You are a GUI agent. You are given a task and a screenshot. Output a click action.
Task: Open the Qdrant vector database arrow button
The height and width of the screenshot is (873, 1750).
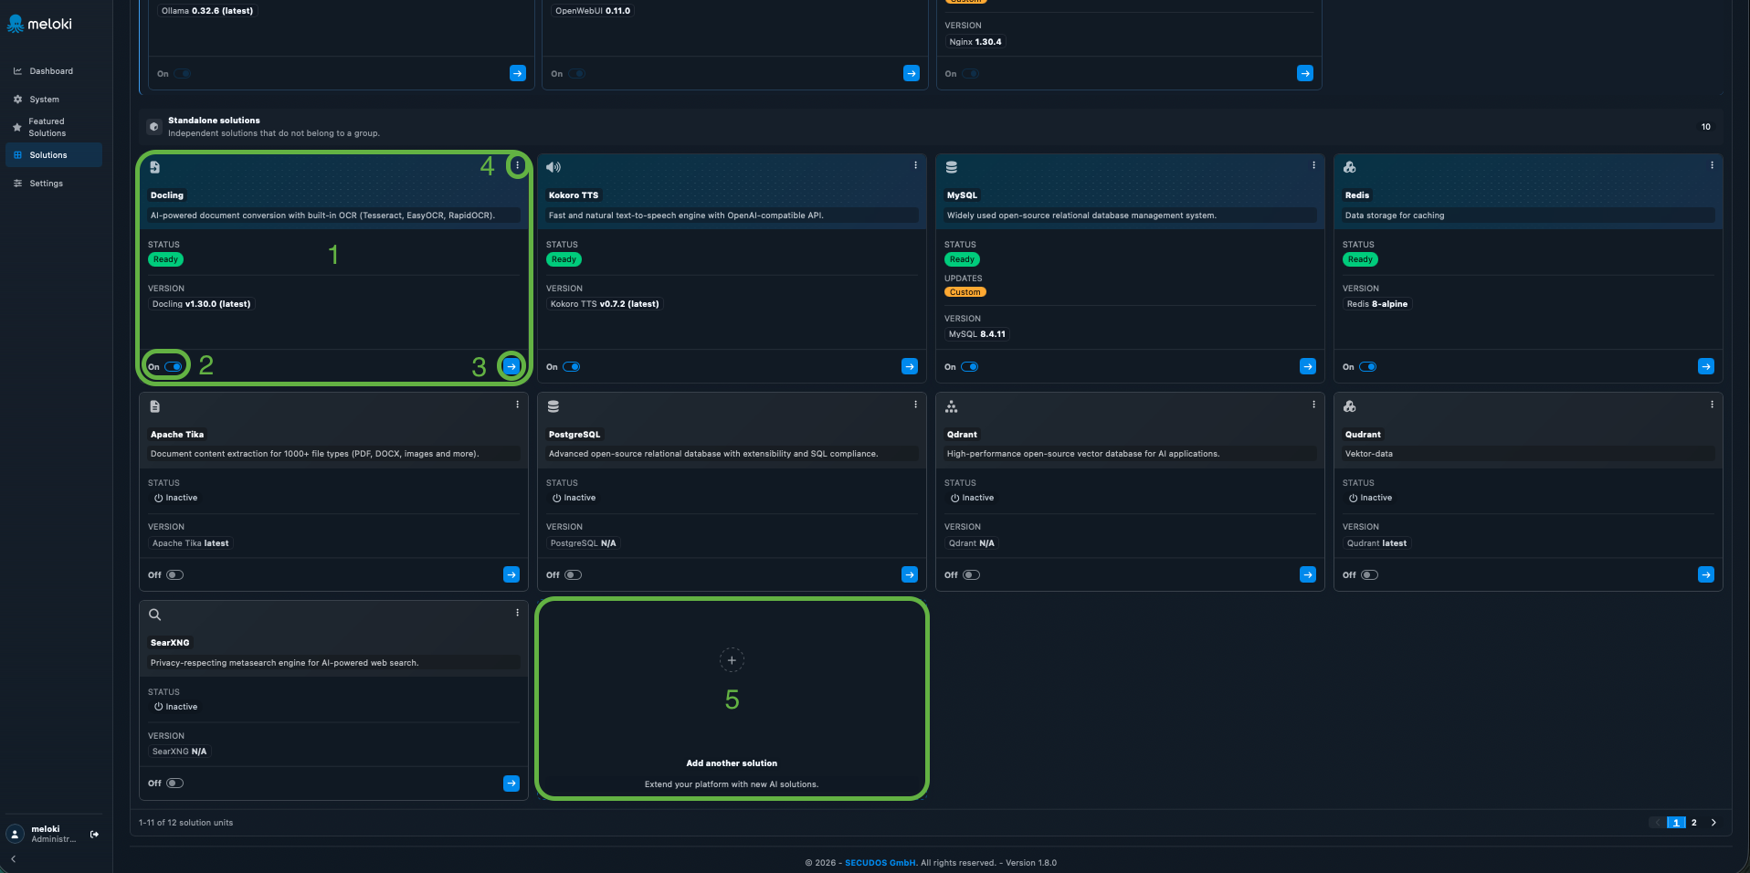1308,574
